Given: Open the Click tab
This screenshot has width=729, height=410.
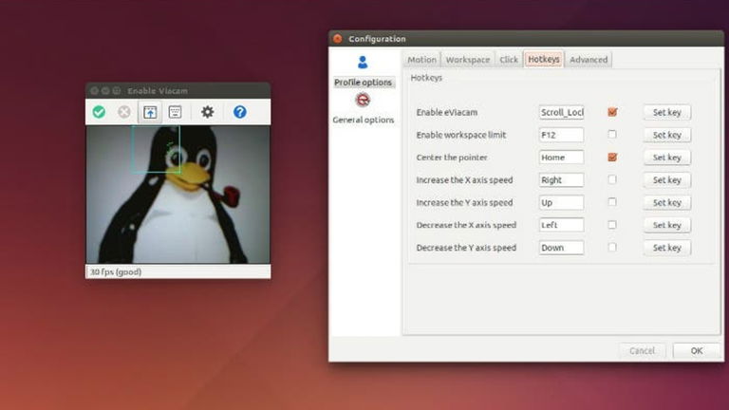Looking at the screenshot, I should coord(508,60).
